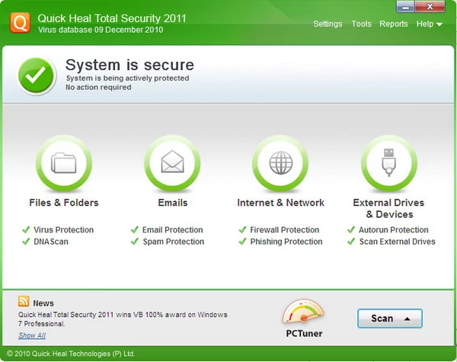This screenshot has width=457, height=362.
Task: Open the Emails envelope icon
Action: click(172, 163)
